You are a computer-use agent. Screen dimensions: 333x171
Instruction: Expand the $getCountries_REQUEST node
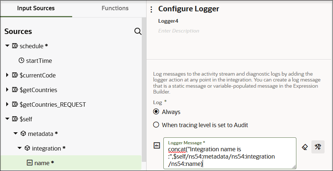7,104
